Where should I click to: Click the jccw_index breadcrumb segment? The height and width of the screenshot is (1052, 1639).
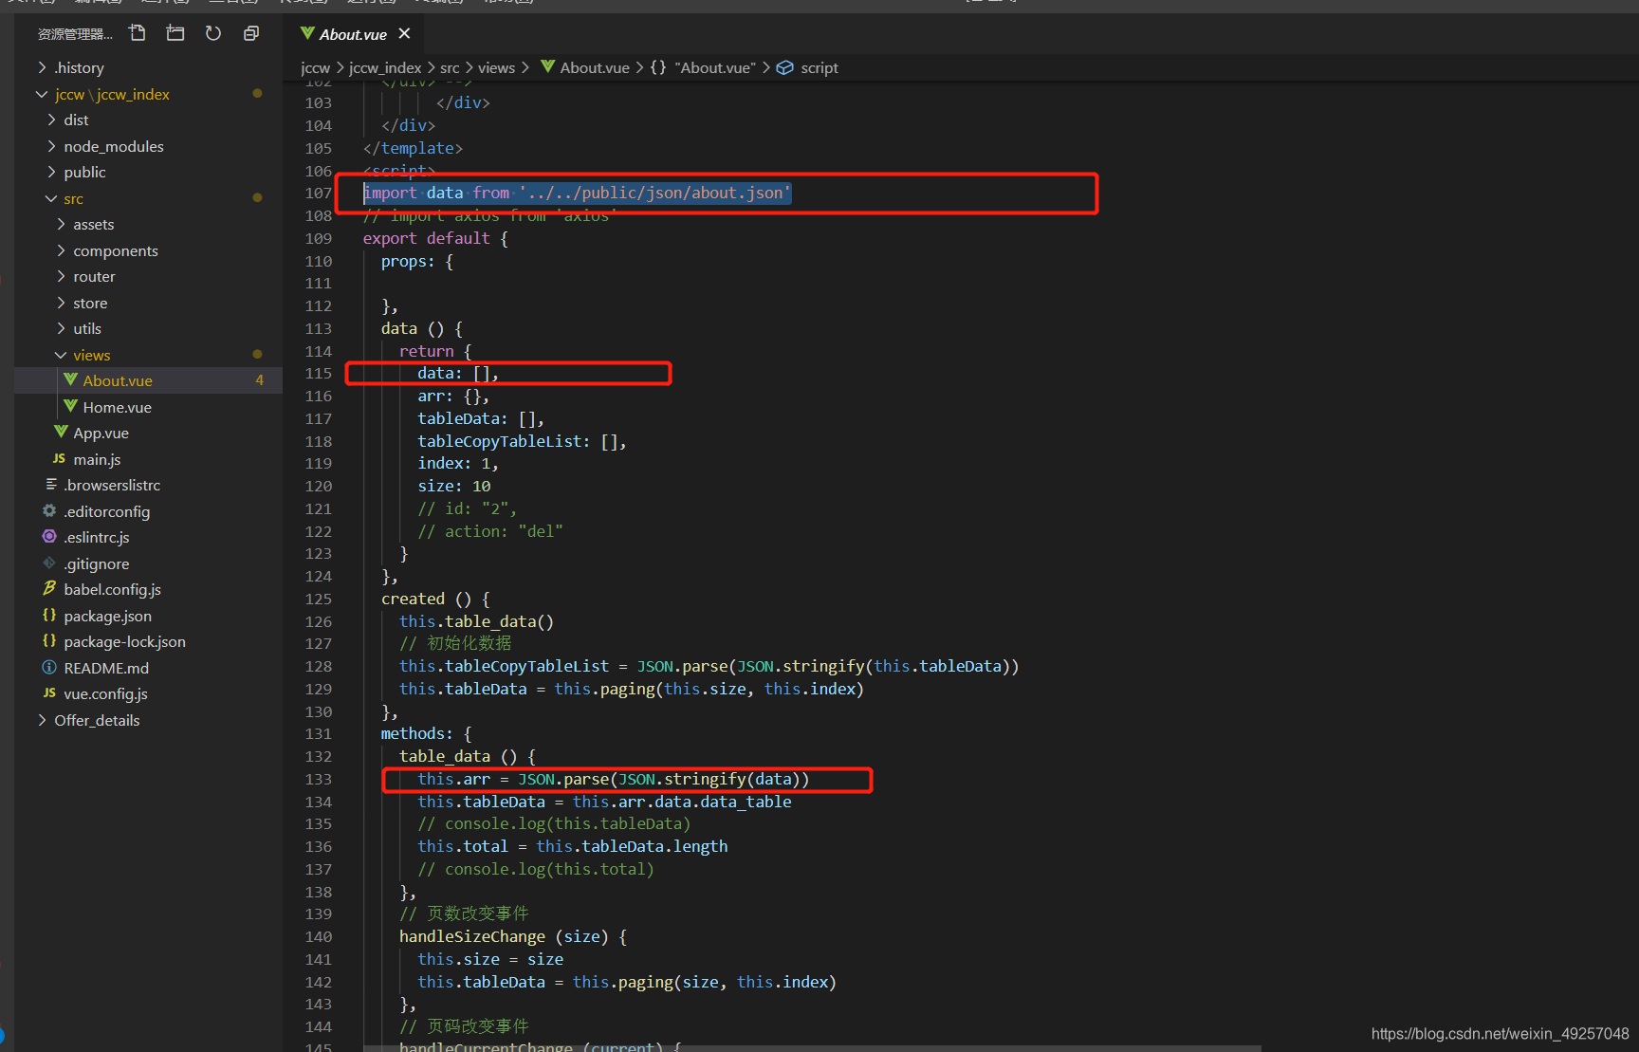tap(385, 67)
